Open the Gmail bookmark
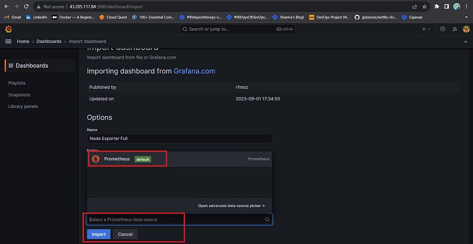Image resolution: width=473 pixels, height=244 pixels. pyautogui.click(x=12, y=17)
